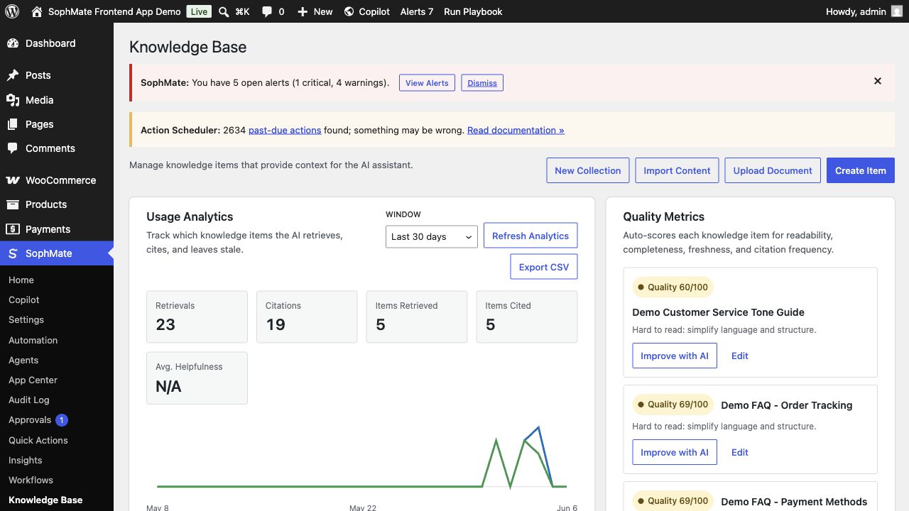Image resolution: width=909 pixels, height=511 pixels.
Task: Click the Demo FAQ - Payment Methods title
Action: pyautogui.click(x=794, y=502)
